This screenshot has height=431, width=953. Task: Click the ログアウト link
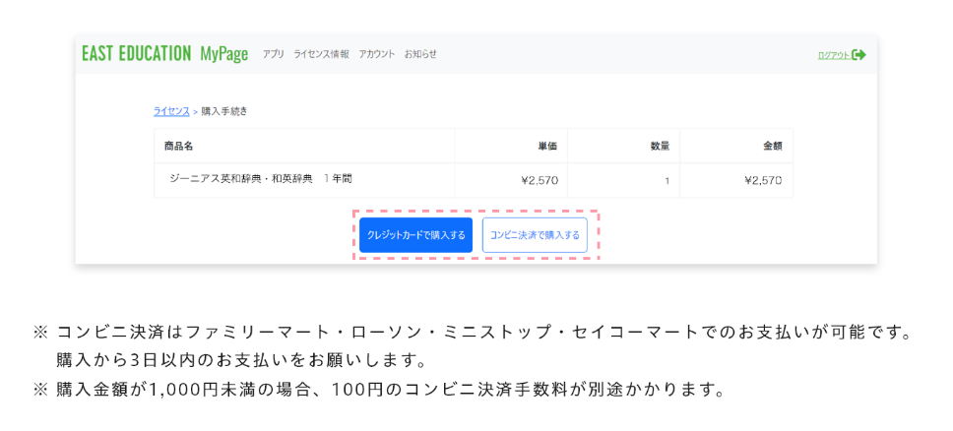click(834, 55)
